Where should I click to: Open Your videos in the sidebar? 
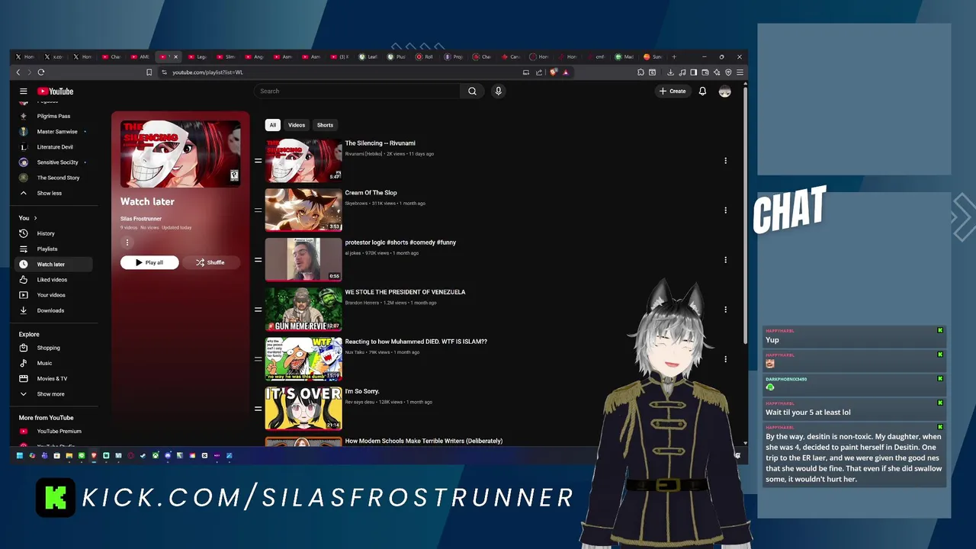pyautogui.click(x=51, y=295)
